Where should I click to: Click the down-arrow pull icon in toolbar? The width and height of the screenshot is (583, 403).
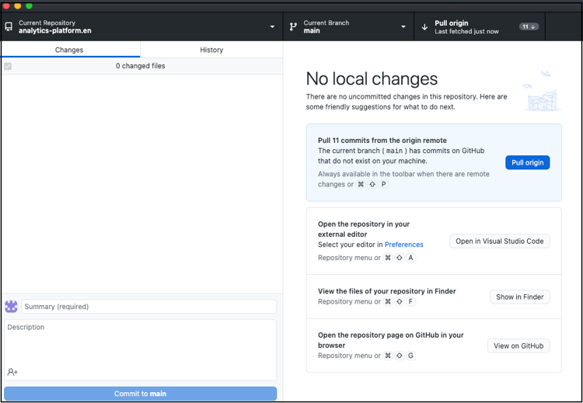pos(424,26)
